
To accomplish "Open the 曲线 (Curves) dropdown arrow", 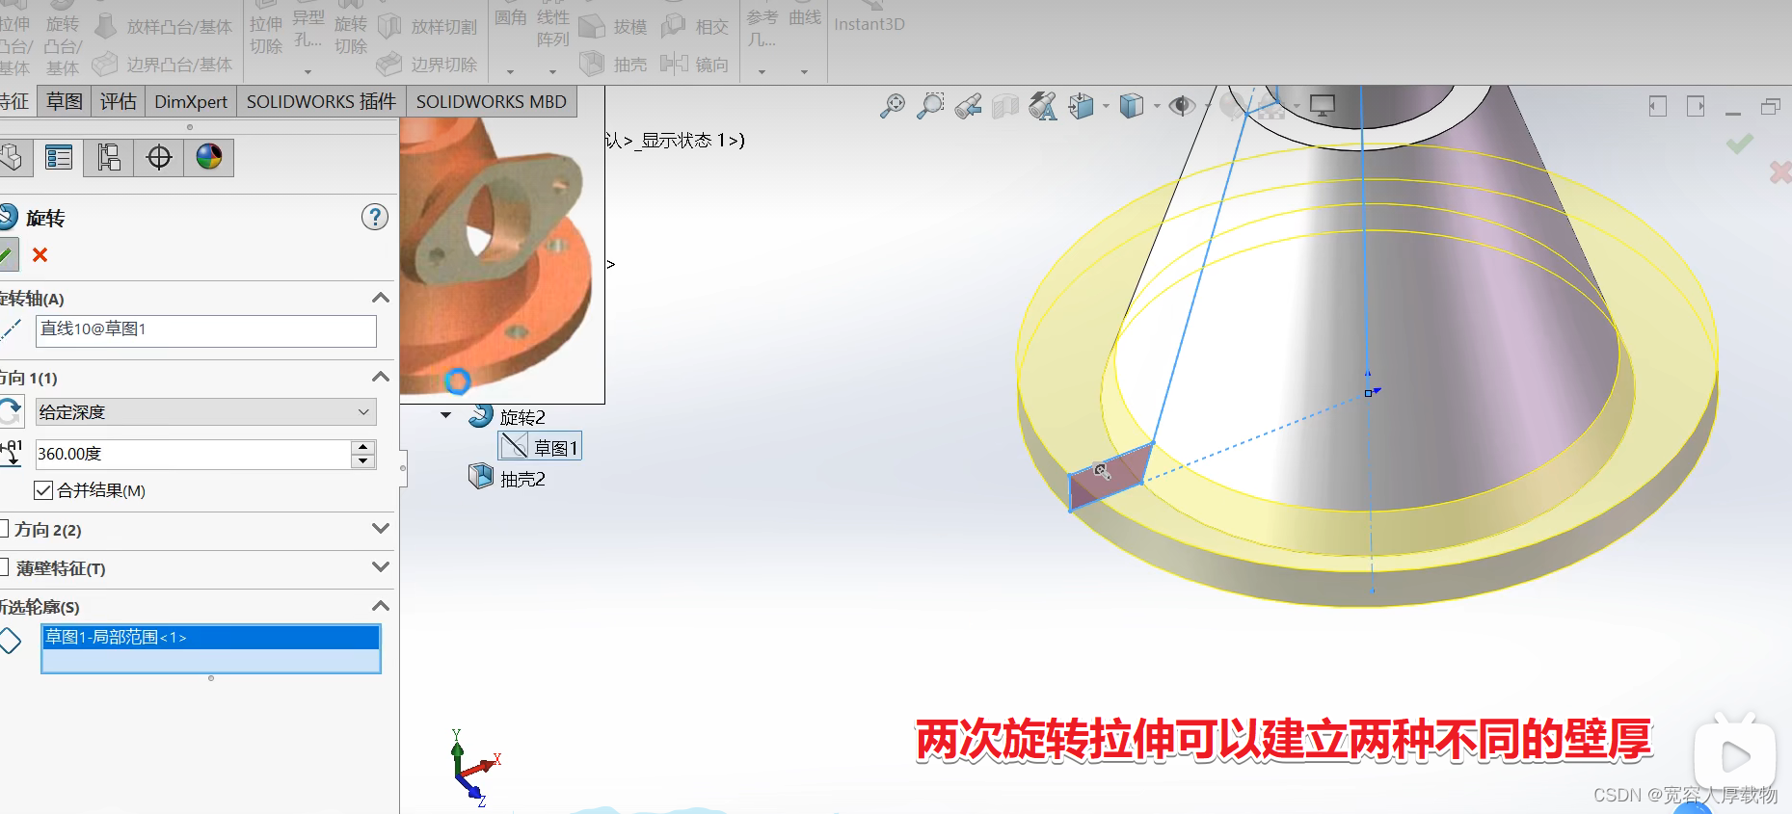I will click(804, 72).
